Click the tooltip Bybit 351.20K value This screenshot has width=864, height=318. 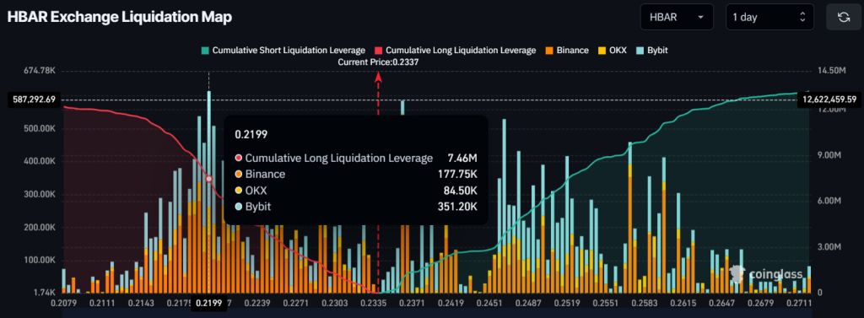click(x=457, y=206)
